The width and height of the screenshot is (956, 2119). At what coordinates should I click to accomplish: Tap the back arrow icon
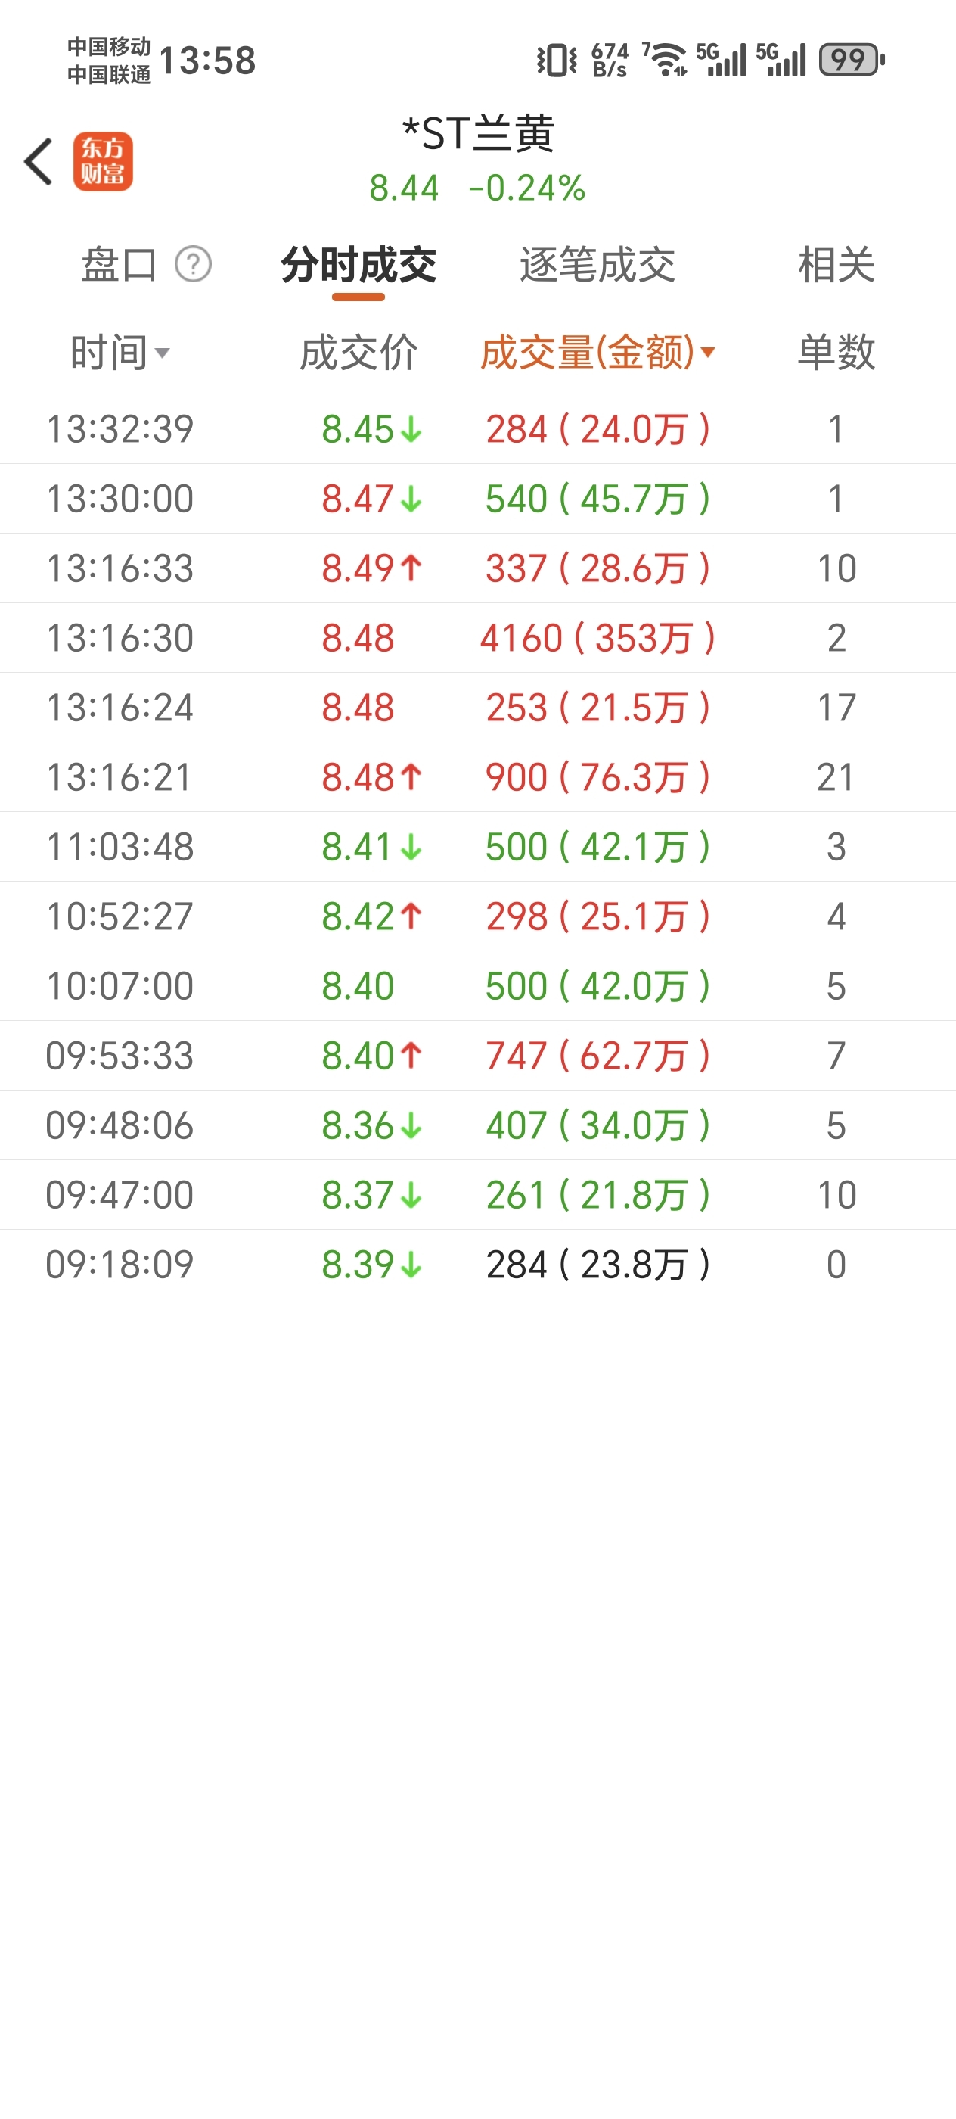pyautogui.click(x=39, y=161)
